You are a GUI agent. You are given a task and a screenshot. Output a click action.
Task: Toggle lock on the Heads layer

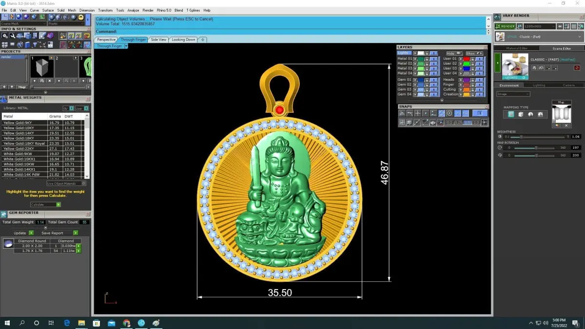(x=473, y=79)
